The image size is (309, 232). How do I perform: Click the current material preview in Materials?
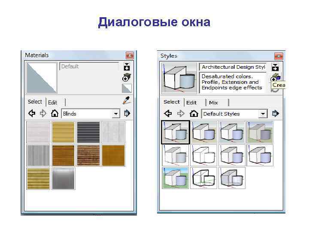click(x=42, y=78)
